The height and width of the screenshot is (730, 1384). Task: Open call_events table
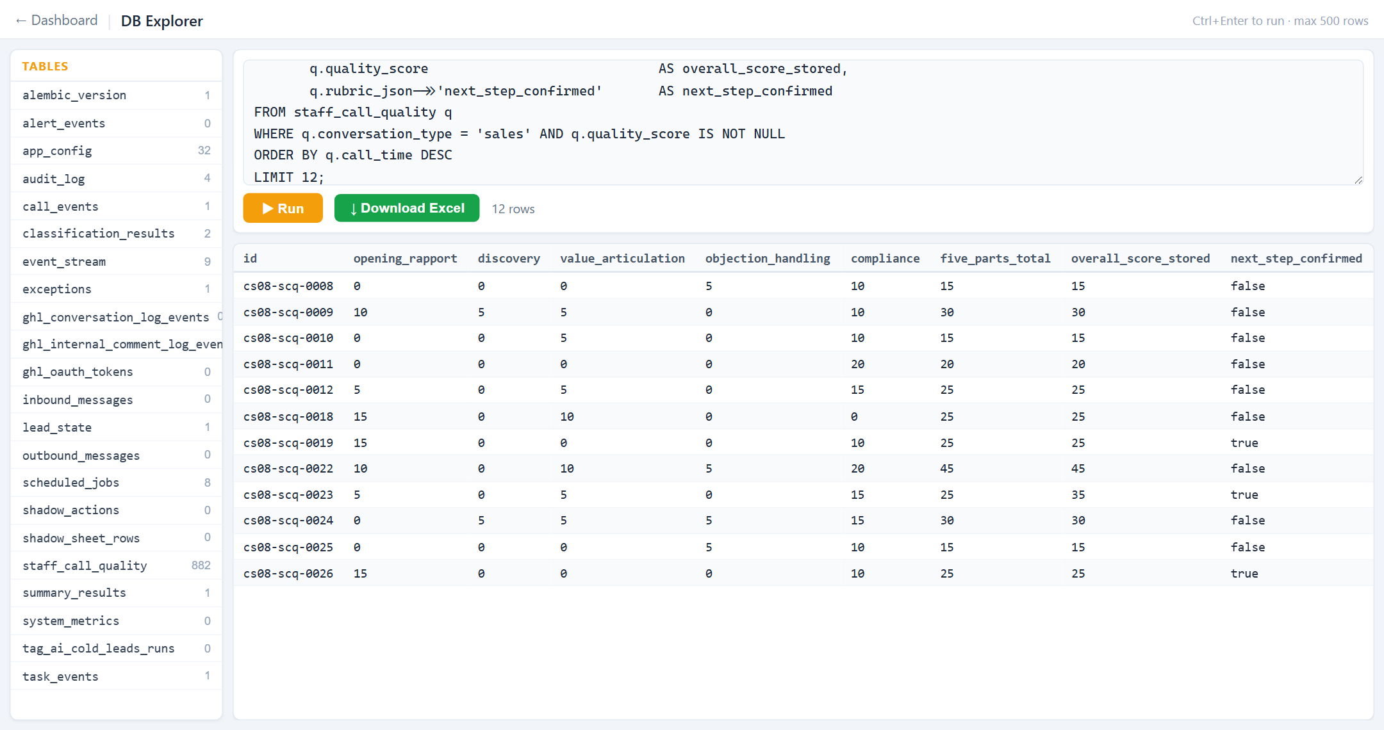point(116,206)
